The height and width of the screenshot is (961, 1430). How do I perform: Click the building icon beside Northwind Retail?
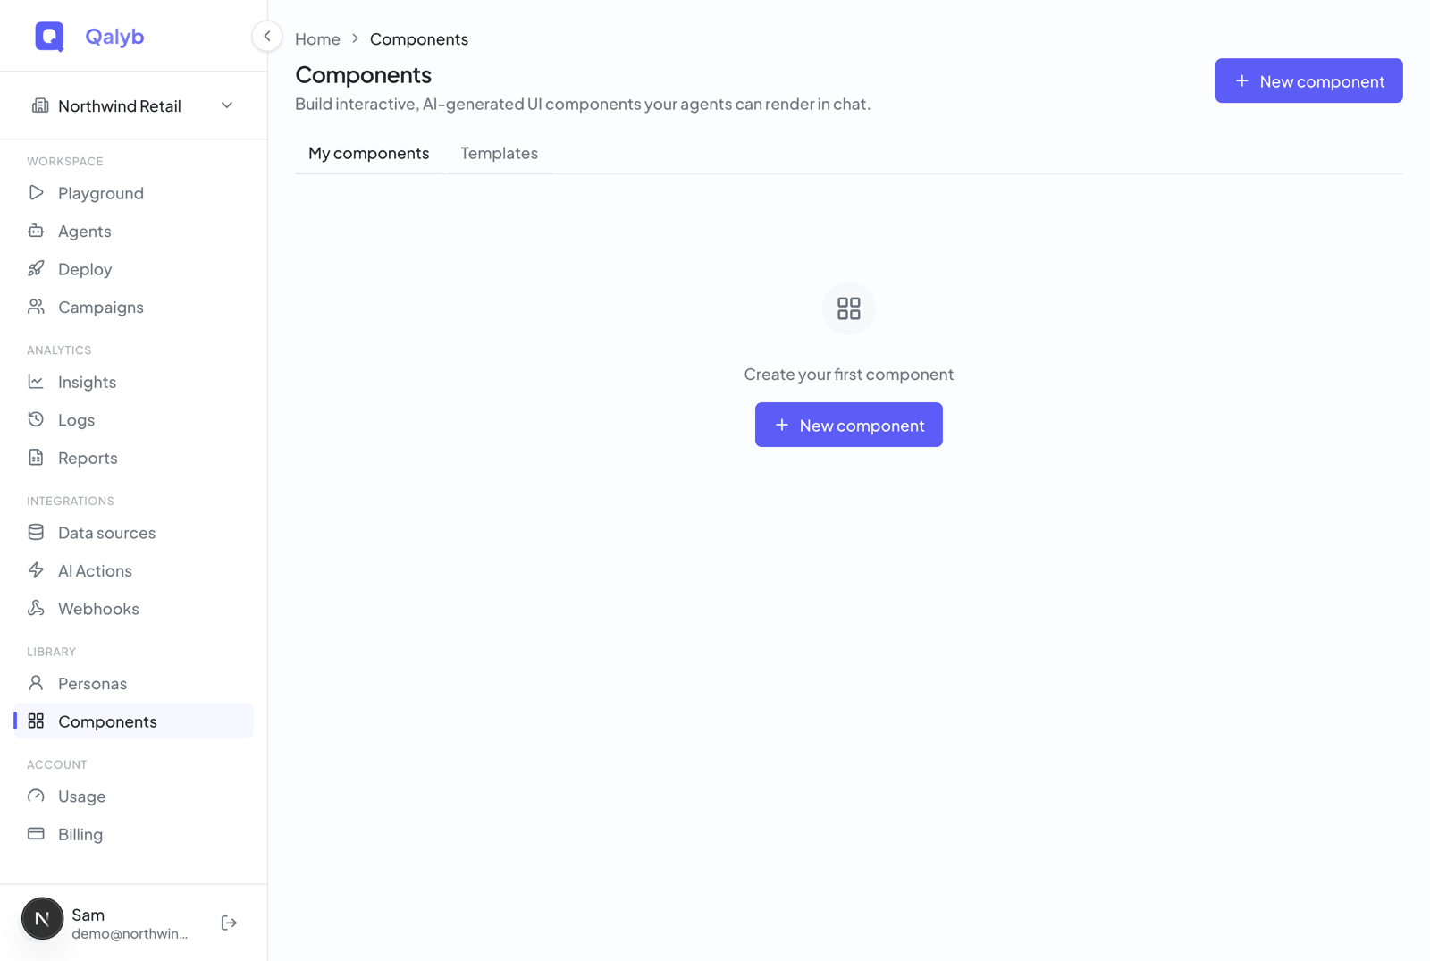40,105
